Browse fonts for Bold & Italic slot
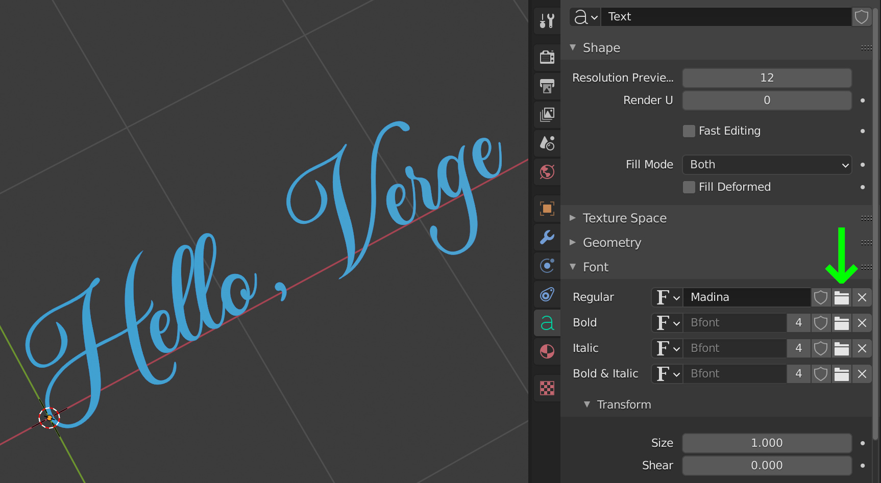Screen dimensions: 881x483 point(667,374)
